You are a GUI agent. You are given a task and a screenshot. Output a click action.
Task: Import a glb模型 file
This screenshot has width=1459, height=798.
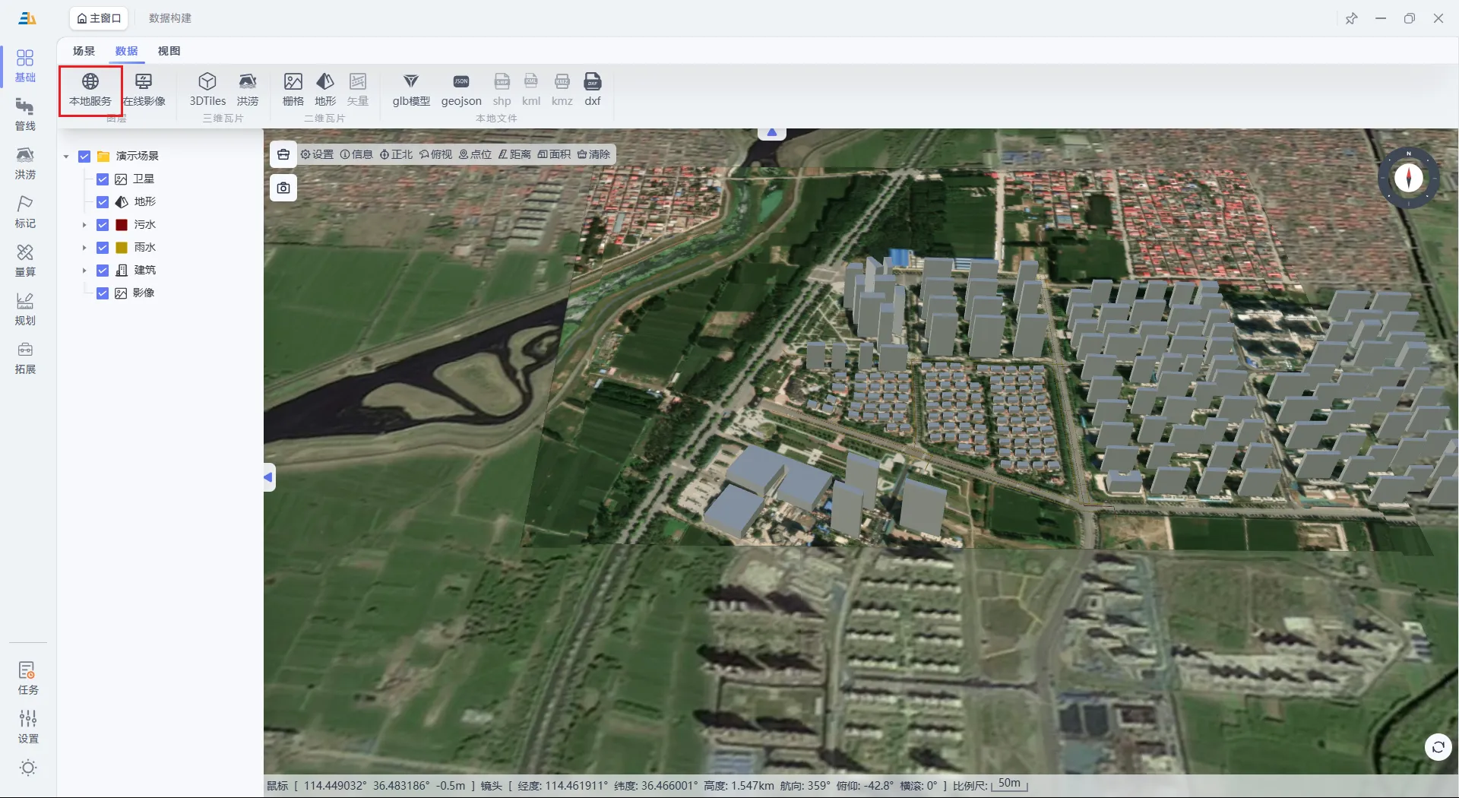point(411,90)
